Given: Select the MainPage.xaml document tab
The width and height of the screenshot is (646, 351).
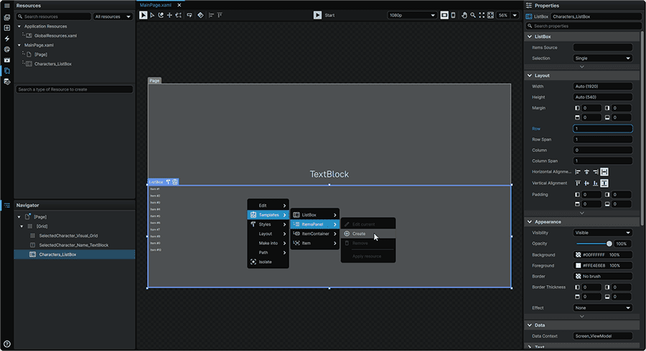Looking at the screenshot, I should point(156,5).
